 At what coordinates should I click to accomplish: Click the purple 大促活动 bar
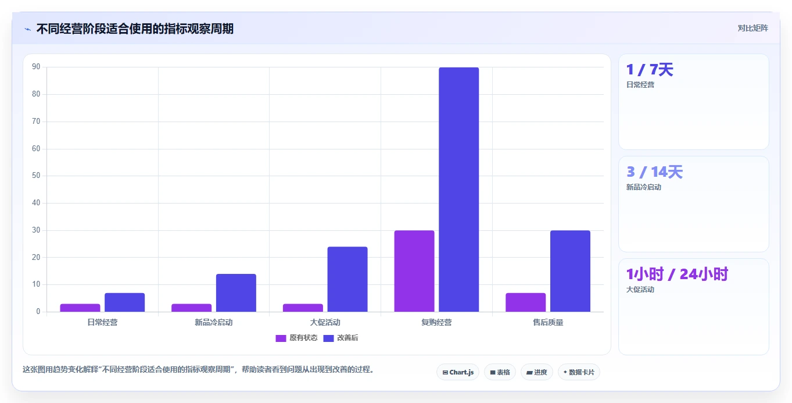click(303, 308)
